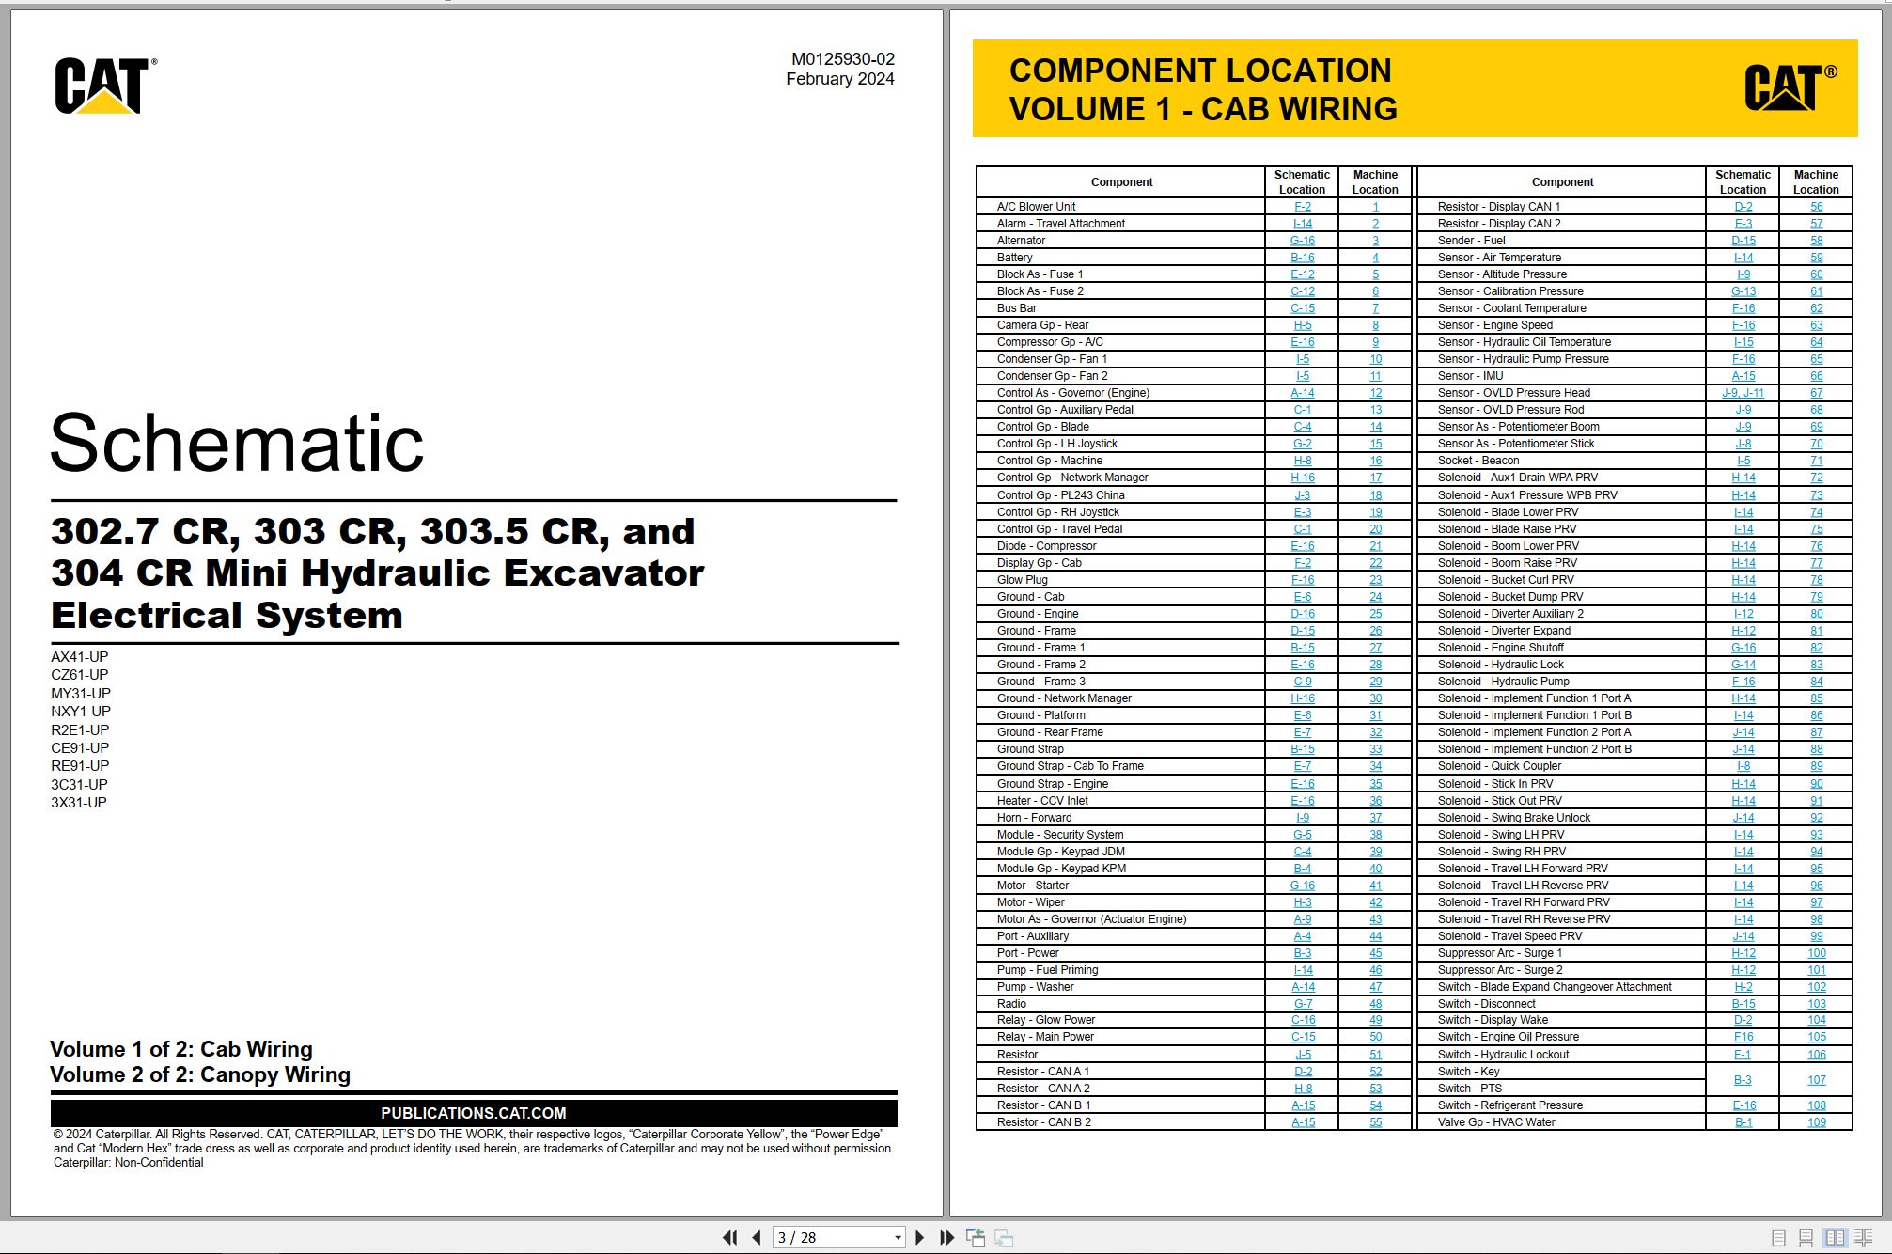Open machine location 55 for Resistor - CAN B 2
1892x1254 pixels.
1375,1122
